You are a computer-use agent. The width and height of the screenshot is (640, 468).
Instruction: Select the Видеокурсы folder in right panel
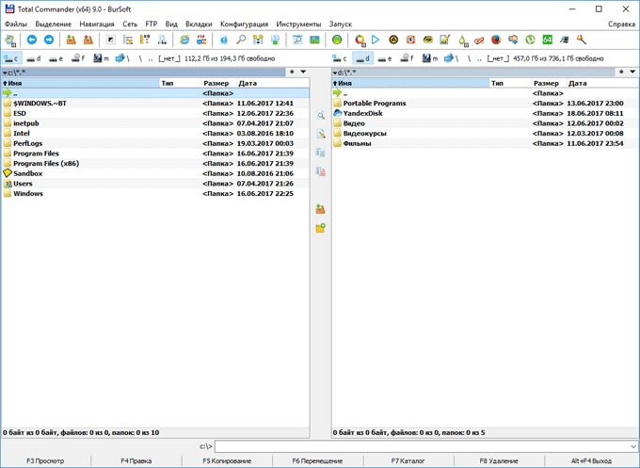tap(485, 133)
